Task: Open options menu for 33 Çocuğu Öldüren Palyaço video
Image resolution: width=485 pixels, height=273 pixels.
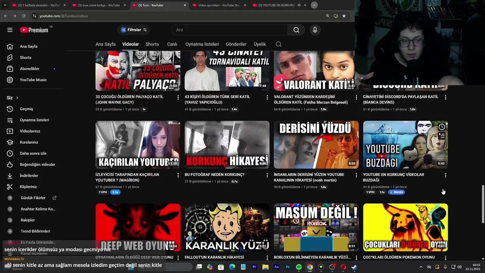Action: coord(178,97)
